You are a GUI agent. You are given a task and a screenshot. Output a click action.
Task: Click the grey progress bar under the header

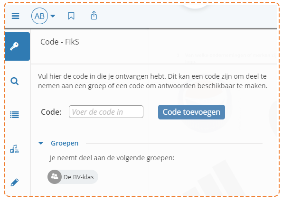[141, 28]
